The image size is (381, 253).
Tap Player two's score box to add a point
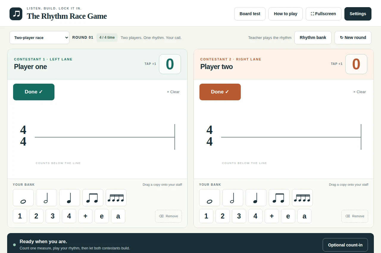point(356,64)
